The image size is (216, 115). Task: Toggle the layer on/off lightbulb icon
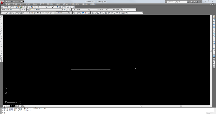pyautogui.click(x=31, y=10)
